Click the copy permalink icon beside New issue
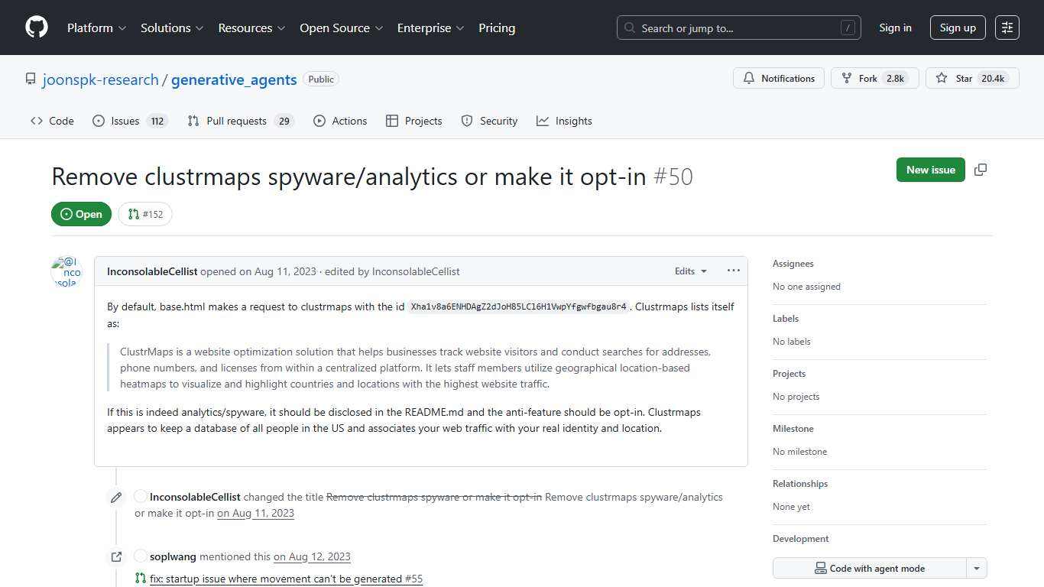Screen dimensions: 1044x587 [981, 170]
